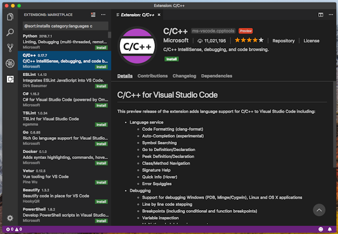Click the 'C/C++ for Visual Studio Code' heading
Image resolution: width=338 pixels, height=234 pixels.
click(x=167, y=95)
